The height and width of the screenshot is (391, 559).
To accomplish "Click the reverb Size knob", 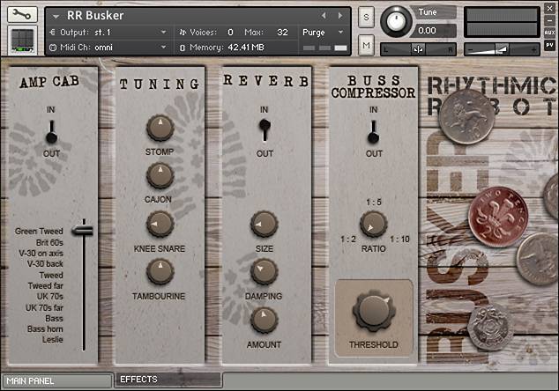I will (265, 224).
